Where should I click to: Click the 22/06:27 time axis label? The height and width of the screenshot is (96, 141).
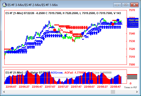click(x=24, y=87)
